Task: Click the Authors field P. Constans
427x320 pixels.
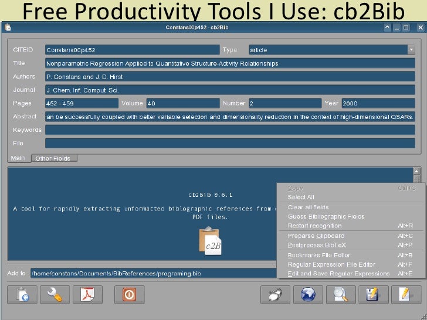Action: click(230, 77)
